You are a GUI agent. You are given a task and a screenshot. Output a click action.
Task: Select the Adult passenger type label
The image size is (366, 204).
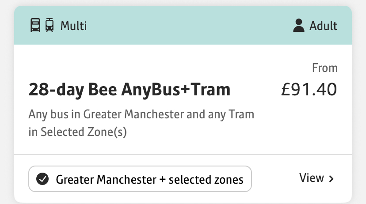(323, 26)
